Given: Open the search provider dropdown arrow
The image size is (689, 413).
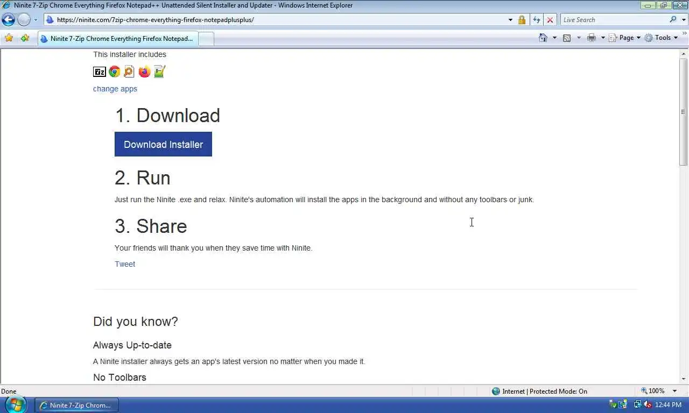Looking at the screenshot, I should pos(683,19).
